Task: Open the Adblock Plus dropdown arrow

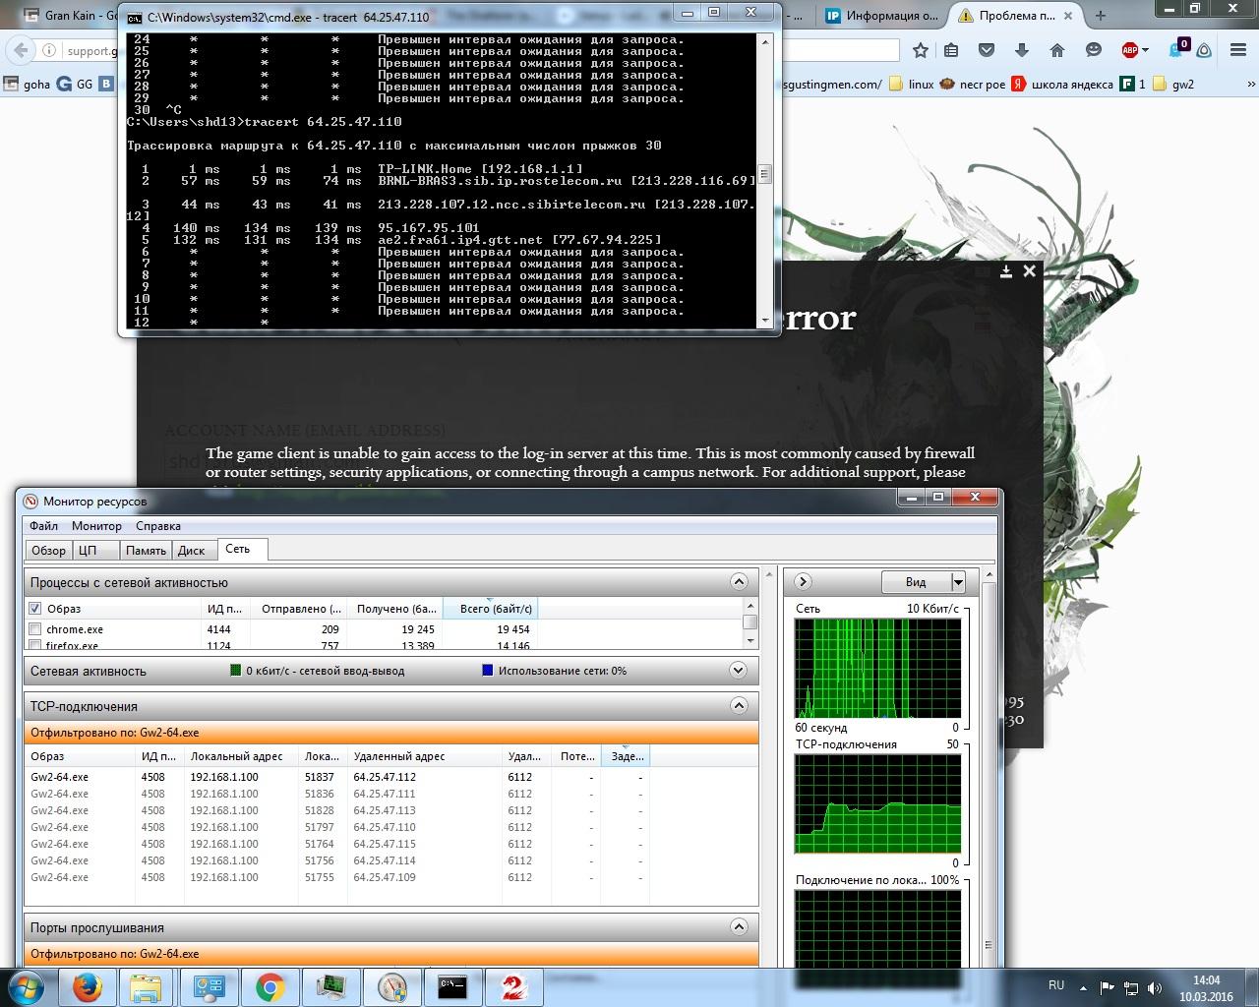Action: point(1145,50)
